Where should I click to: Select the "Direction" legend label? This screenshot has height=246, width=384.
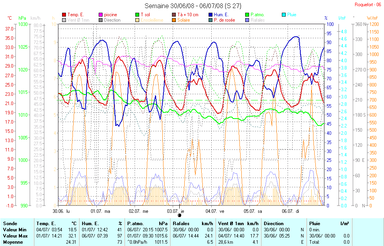pyautogui.click(x=112, y=20)
